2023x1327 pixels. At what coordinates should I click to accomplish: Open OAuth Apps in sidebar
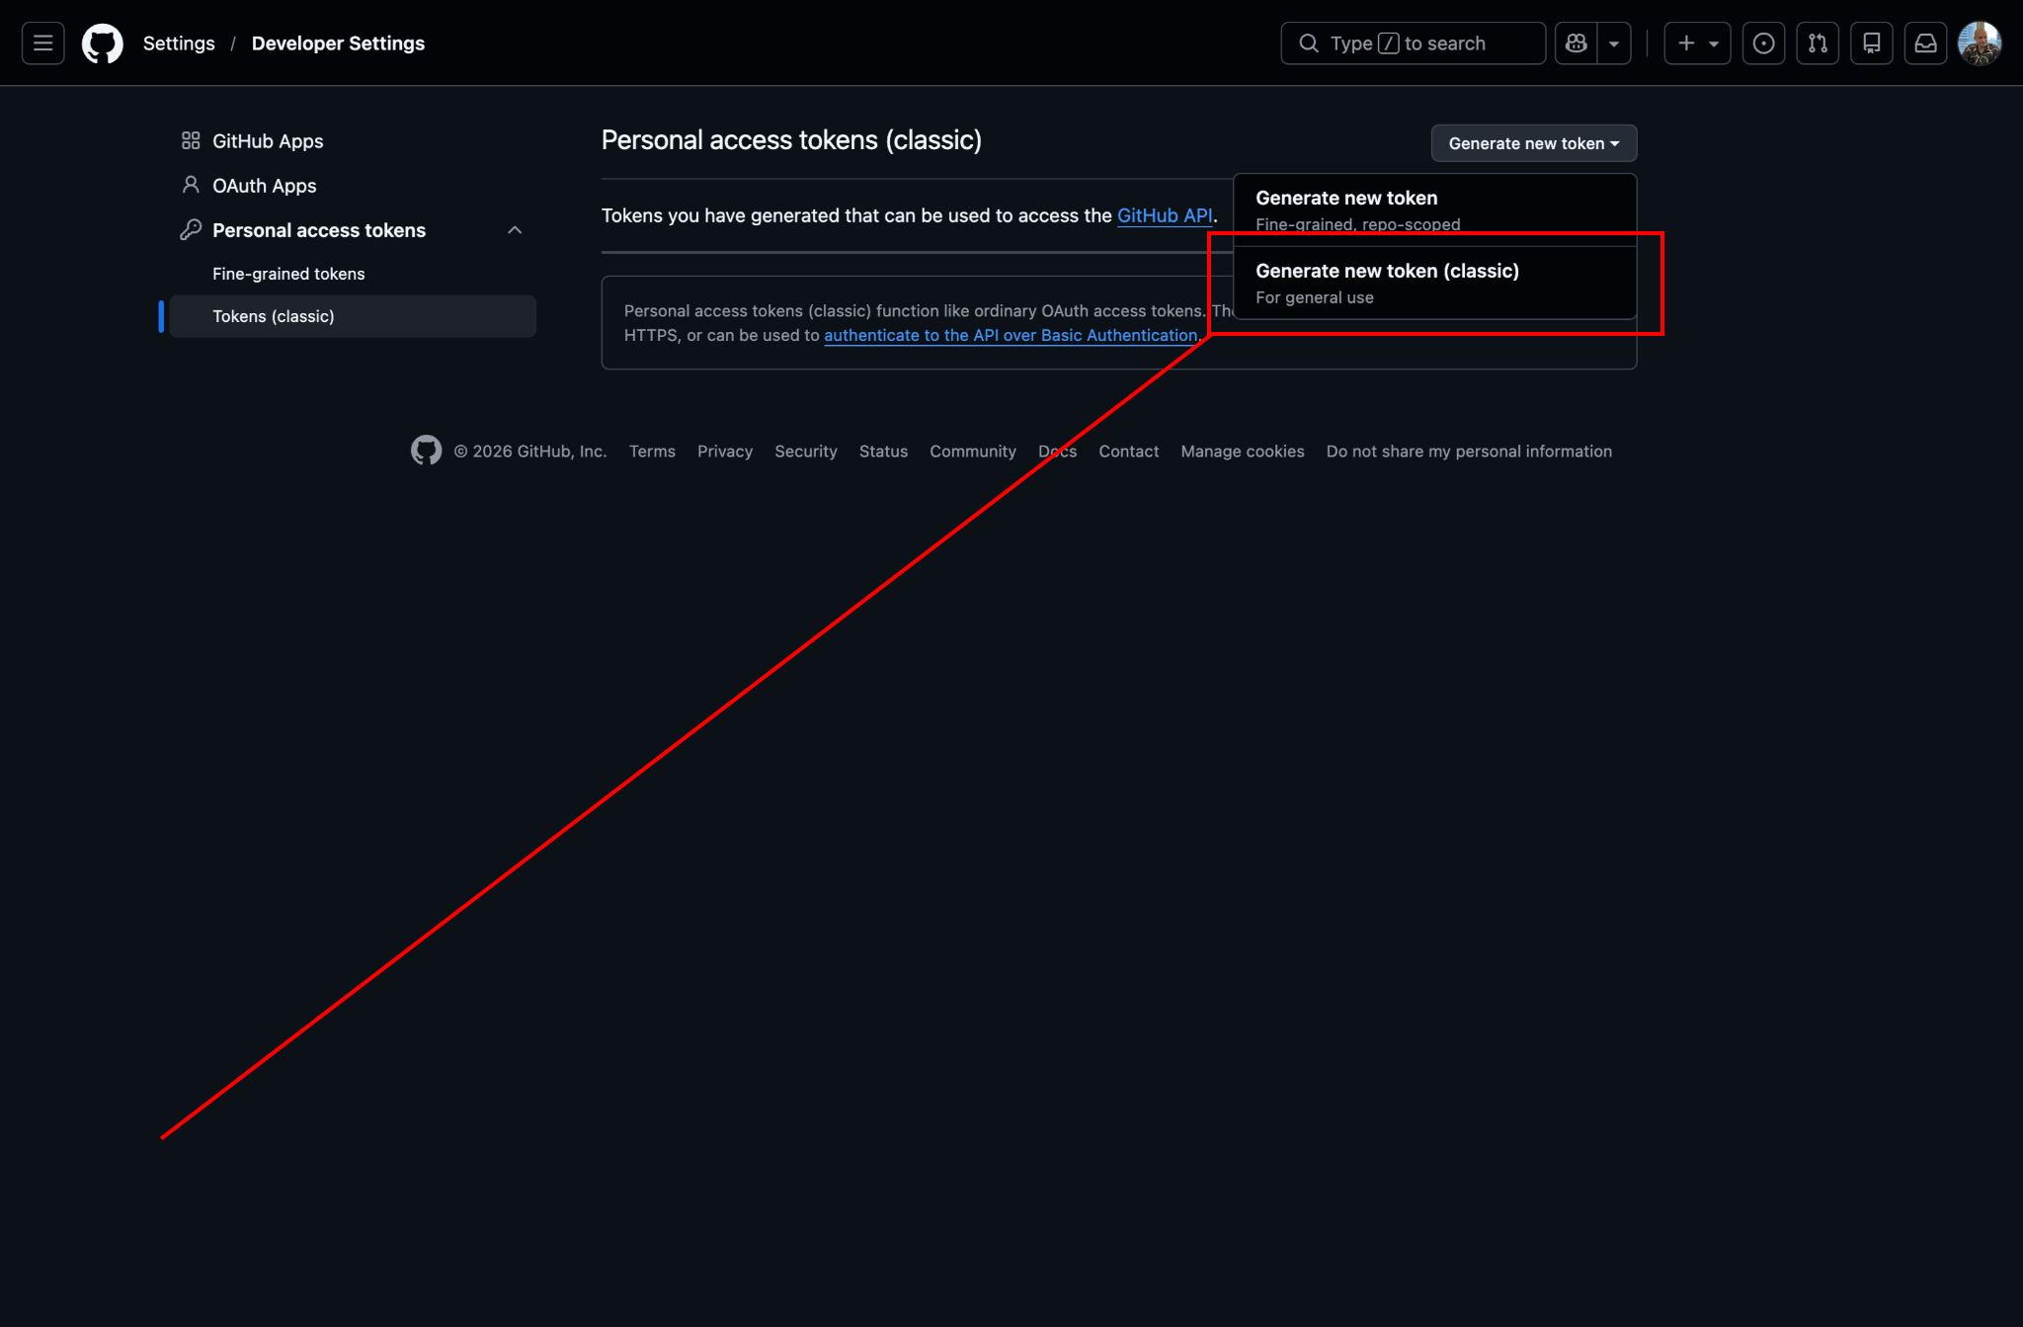pyautogui.click(x=353, y=186)
